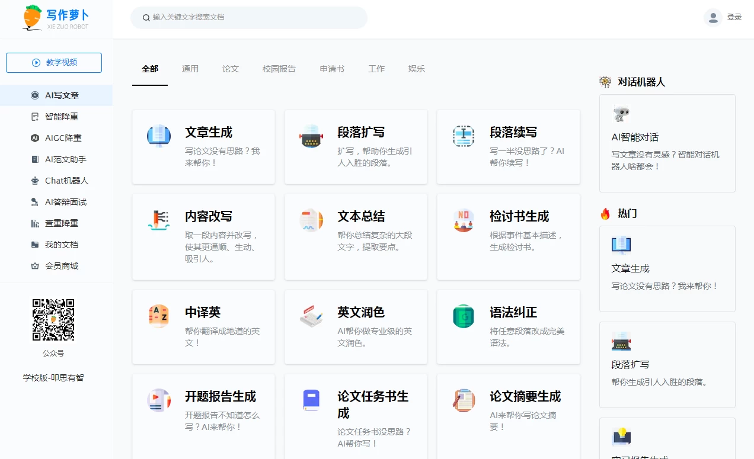Click the 公众号 QR code image

(x=53, y=320)
